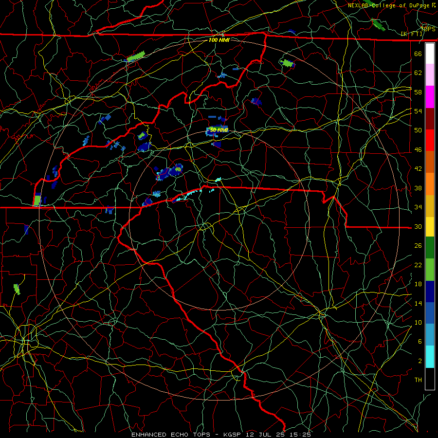Click the "38" legend value
Viewport: 438px width, 438px height.
pos(418,188)
